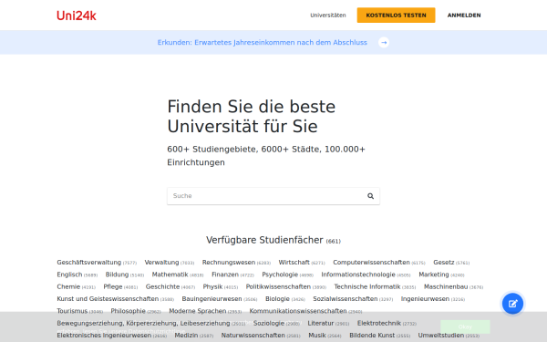Viewport: 547px width, 342px height.
Task: Choose the Bildung subject
Action: (117, 275)
